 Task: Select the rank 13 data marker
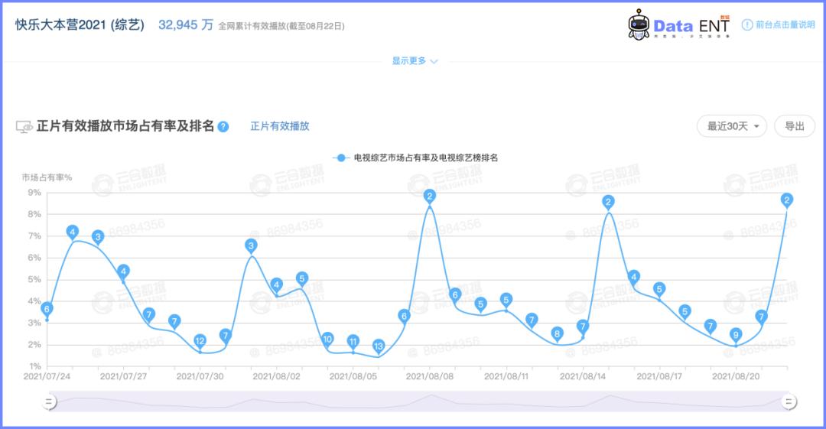pyautogui.click(x=379, y=346)
